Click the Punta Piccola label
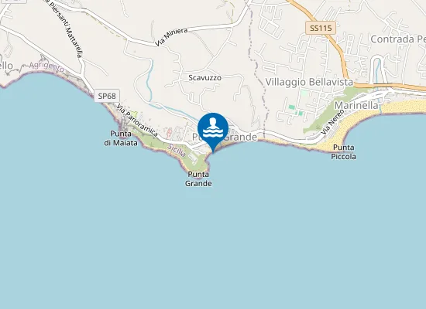 343,152
